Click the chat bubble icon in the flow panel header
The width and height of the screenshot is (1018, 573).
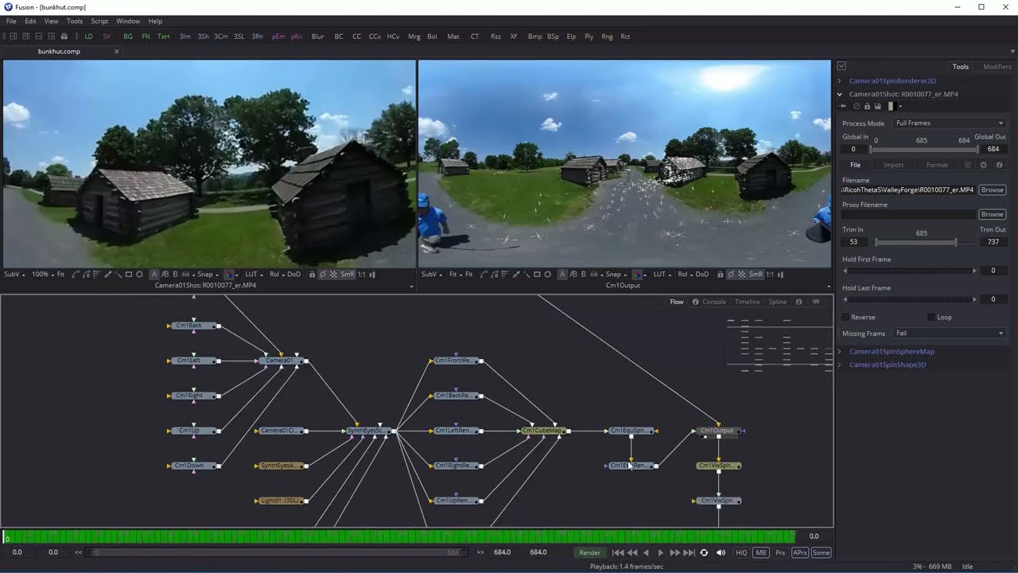[816, 302]
